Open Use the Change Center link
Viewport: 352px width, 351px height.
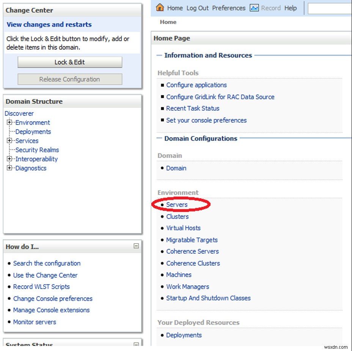pos(45,275)
